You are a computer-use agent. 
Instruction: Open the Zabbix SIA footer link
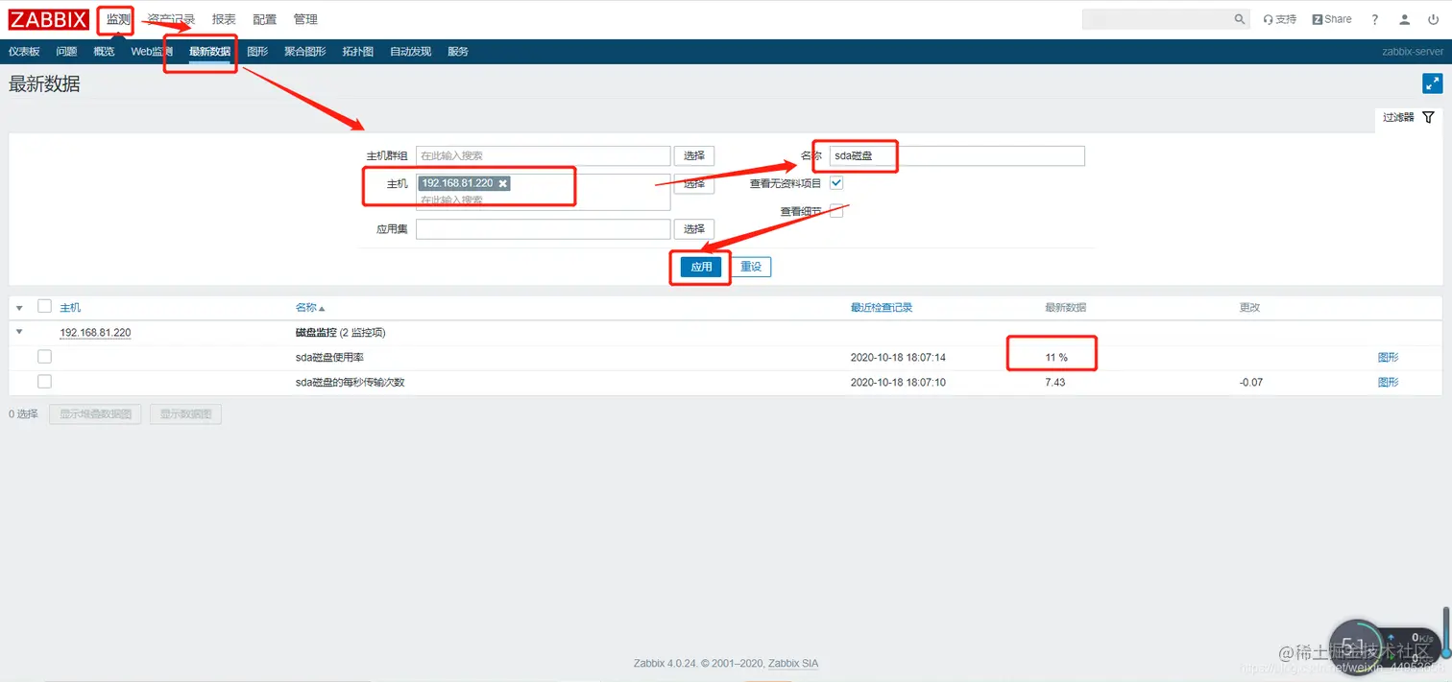pyautogui.click(x=793, y=664)
